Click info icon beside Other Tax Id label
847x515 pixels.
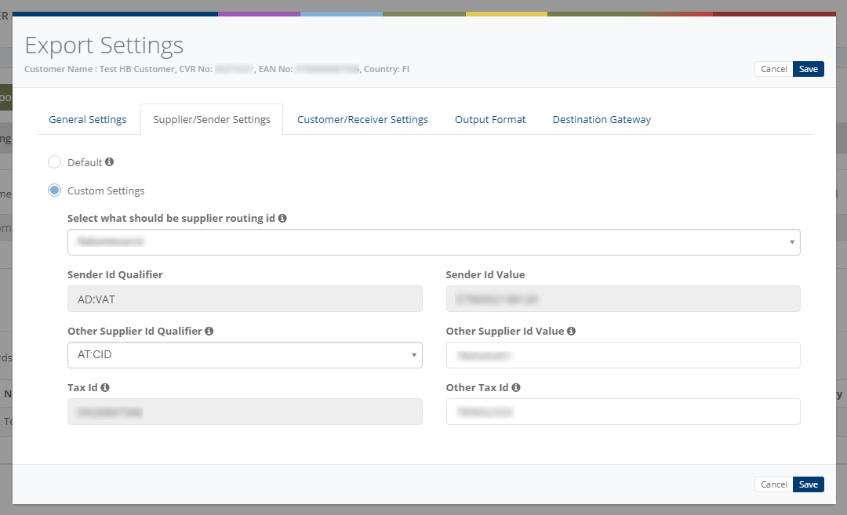tap(516, 387)
